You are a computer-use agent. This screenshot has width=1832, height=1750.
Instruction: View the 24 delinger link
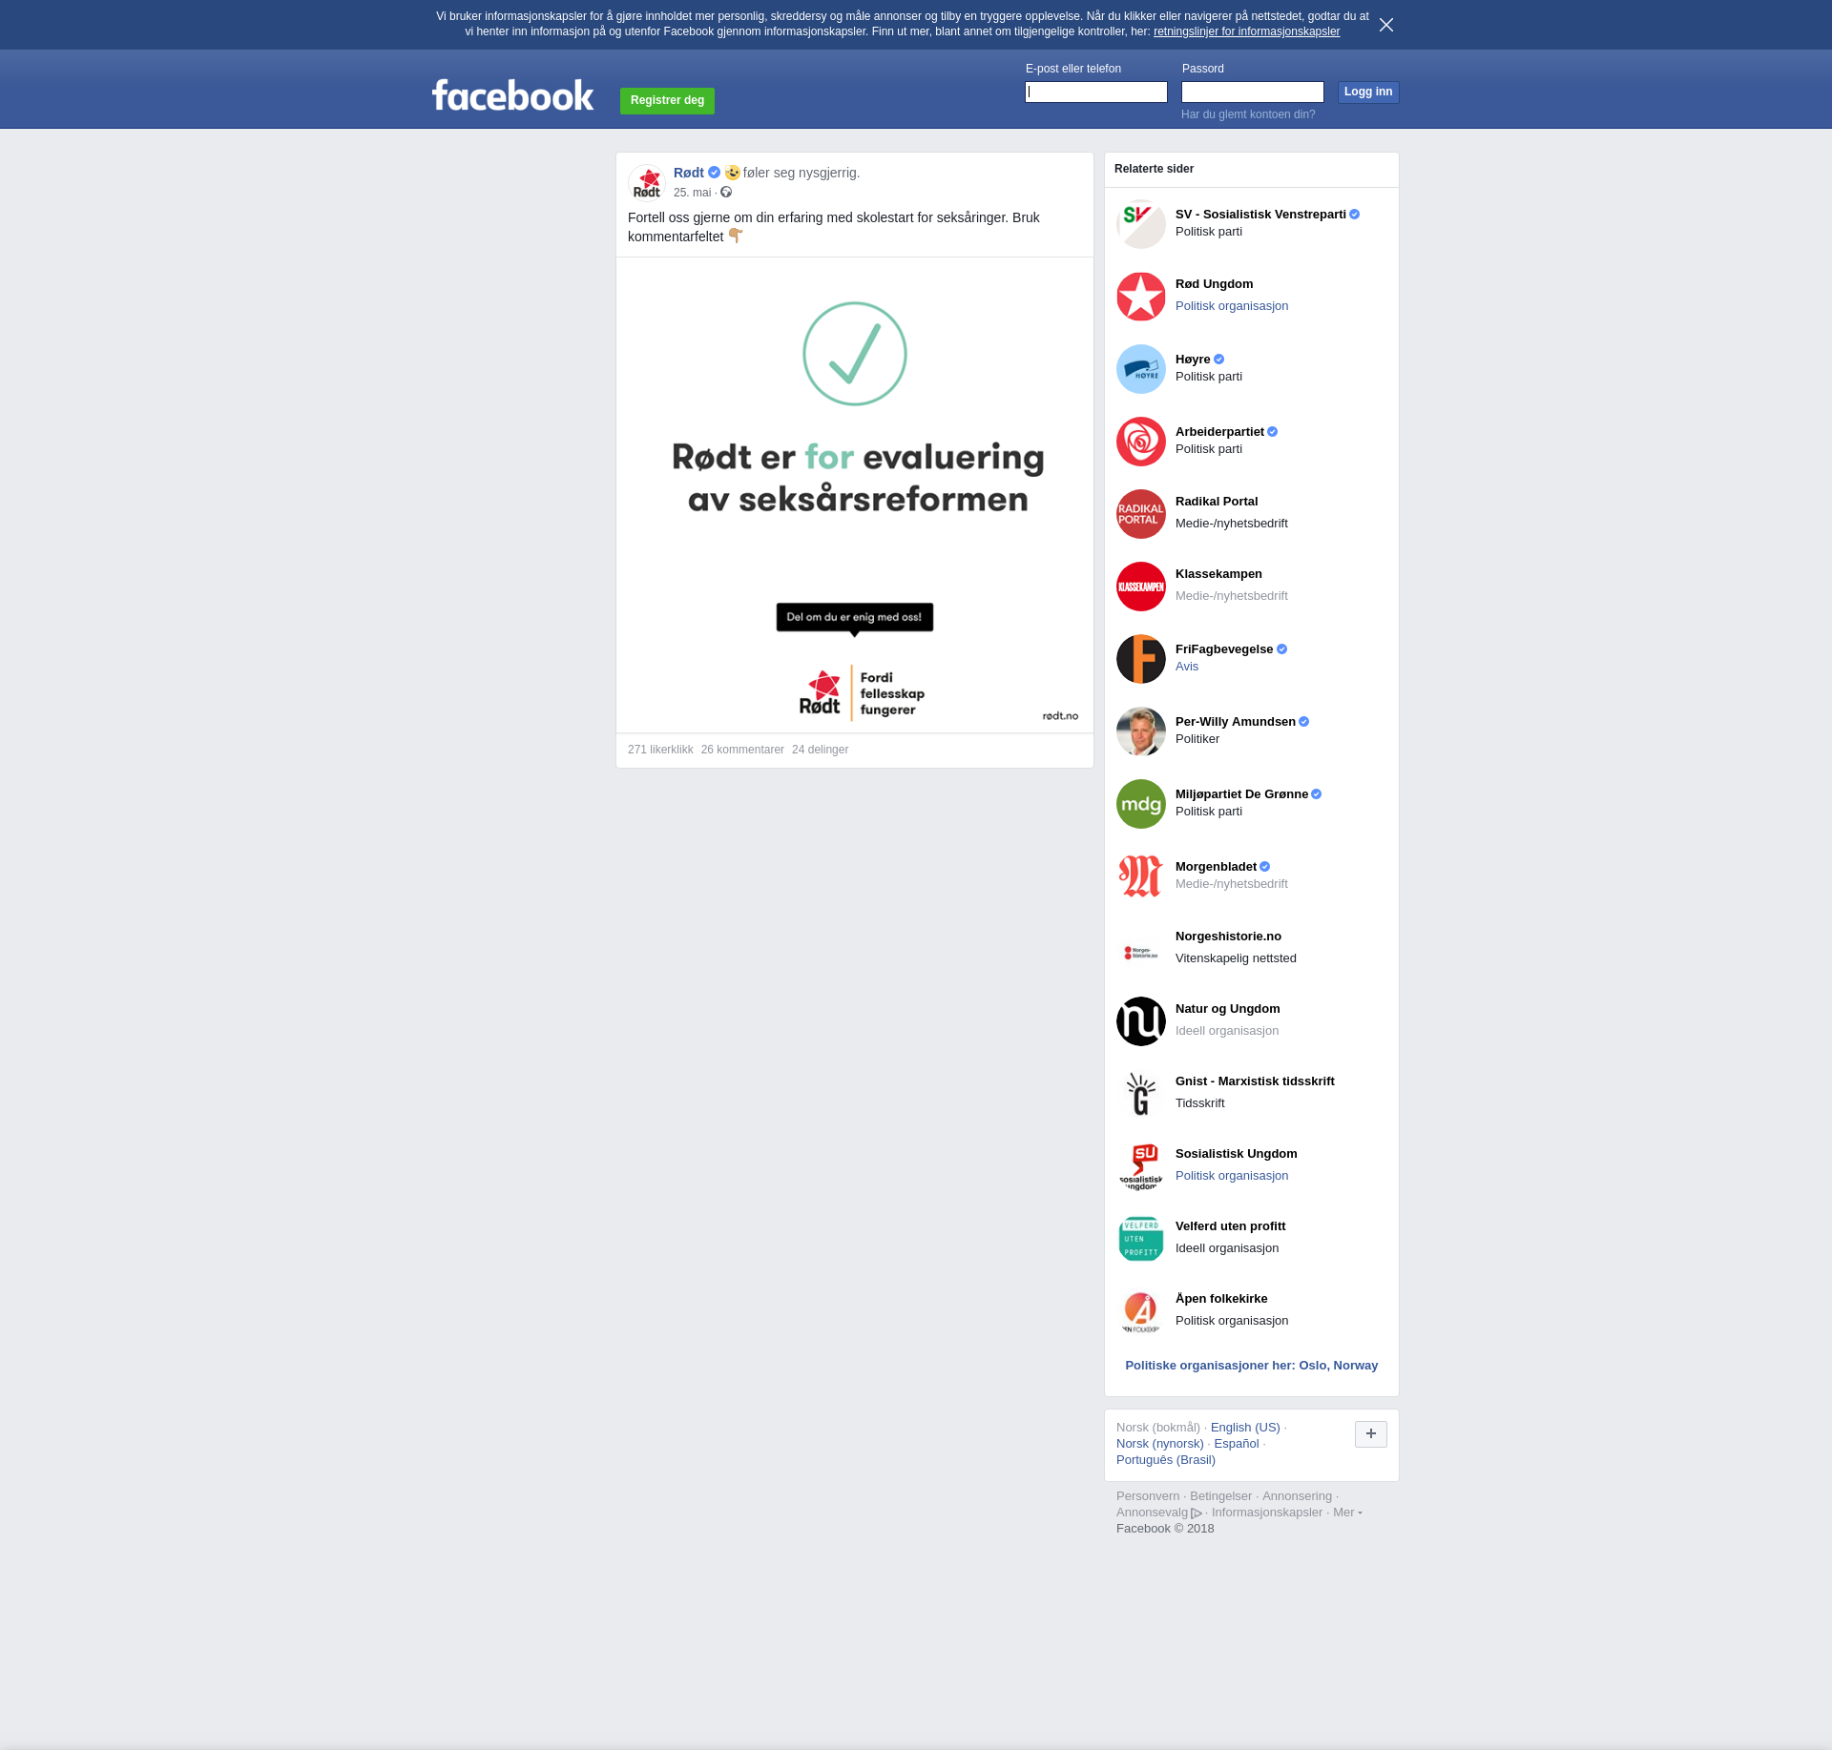pos(820,750)
